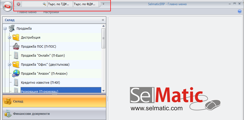Maximize the SelmaticERP window

pos(235,4)
